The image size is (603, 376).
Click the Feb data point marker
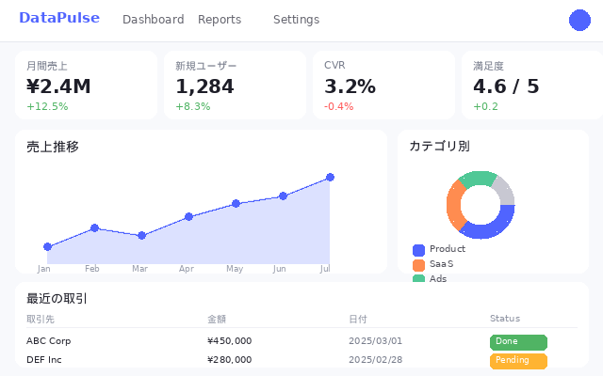94,227
